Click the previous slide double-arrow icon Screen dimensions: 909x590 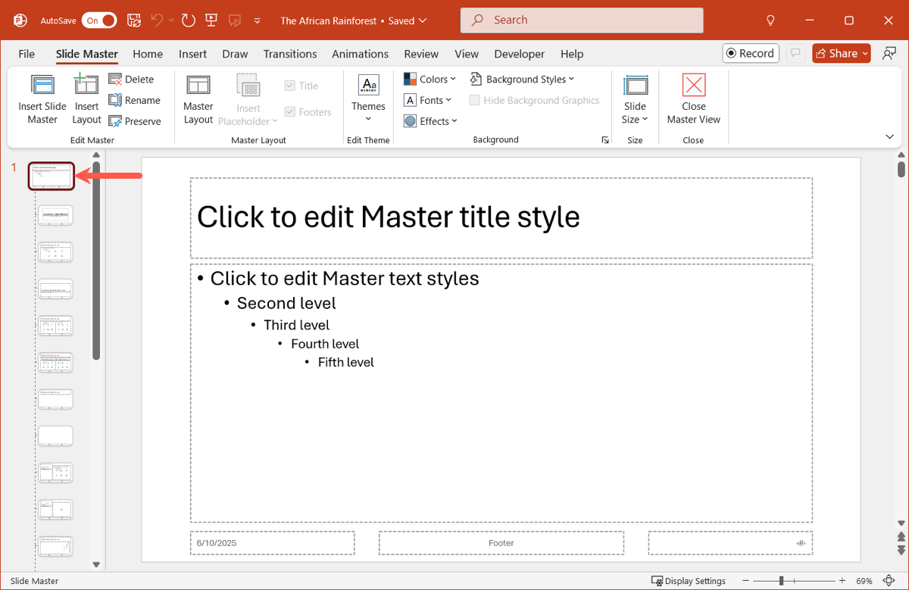(x=901, y=537)
